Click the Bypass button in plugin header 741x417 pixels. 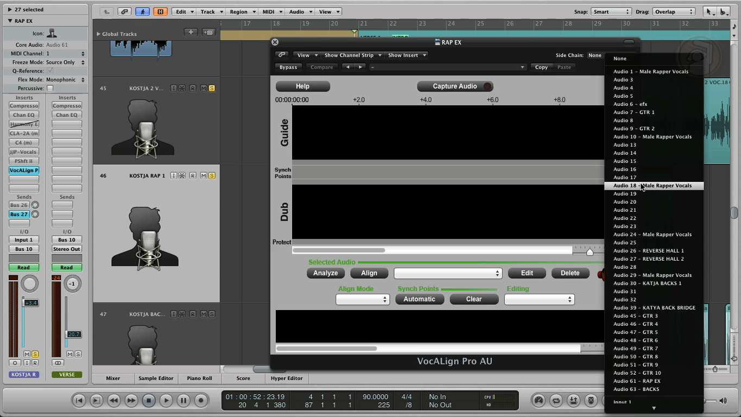[288, 67]
